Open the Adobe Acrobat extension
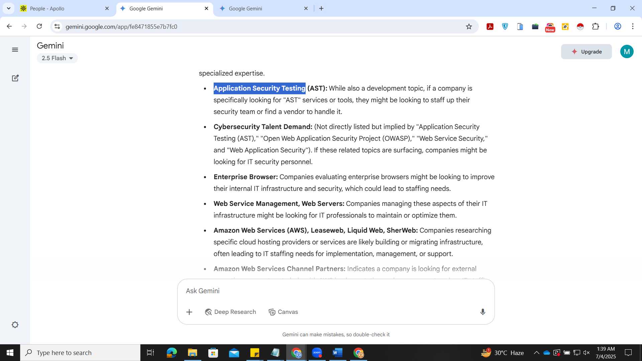642x361 pixels. [x=490, y=26]
